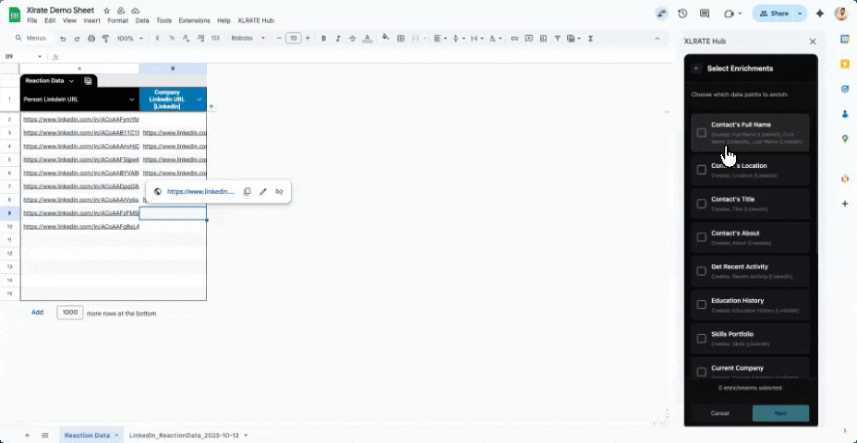Copy the link in the hover popup
Screen dimensions: 857x443
tap(247, 192)
